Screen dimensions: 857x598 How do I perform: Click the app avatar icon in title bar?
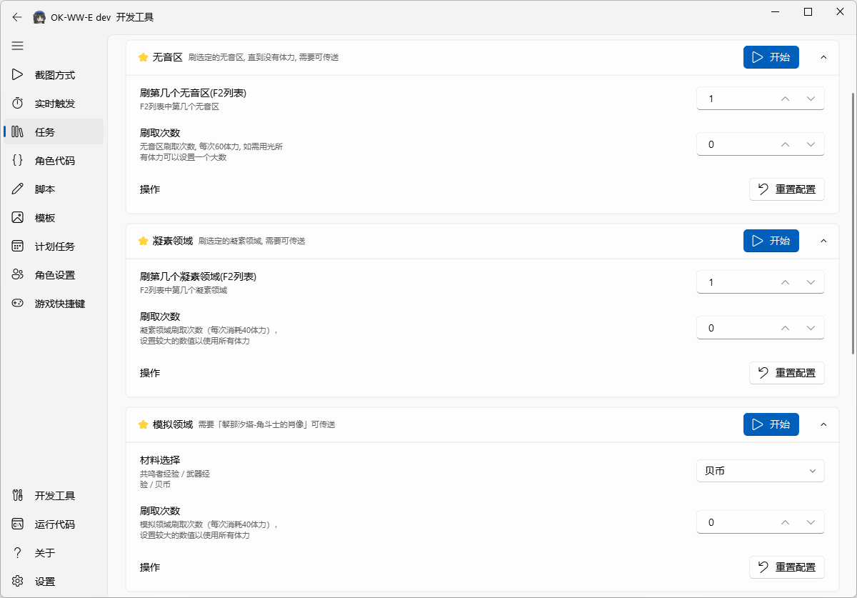pyautogui.click(x=40, y=17)
